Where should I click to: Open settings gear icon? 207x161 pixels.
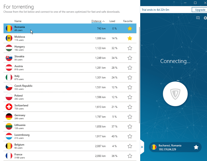click(x=205, y=18)
